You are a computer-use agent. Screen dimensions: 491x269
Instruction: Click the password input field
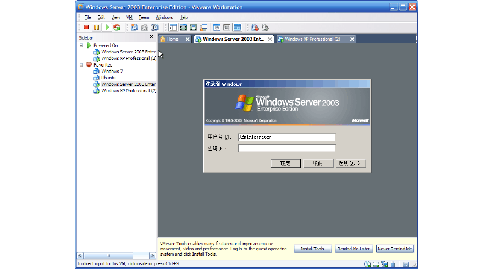pos(286,149)
